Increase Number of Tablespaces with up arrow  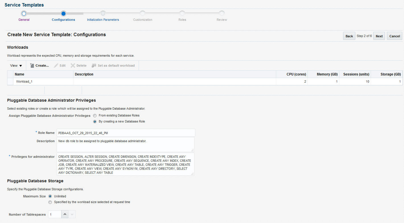pos(65,214)
